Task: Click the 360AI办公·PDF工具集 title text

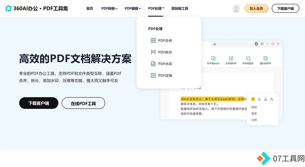Action: coord(41,8)
